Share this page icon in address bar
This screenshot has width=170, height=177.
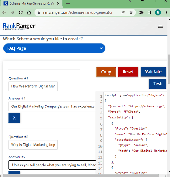[x=123, y=12]
